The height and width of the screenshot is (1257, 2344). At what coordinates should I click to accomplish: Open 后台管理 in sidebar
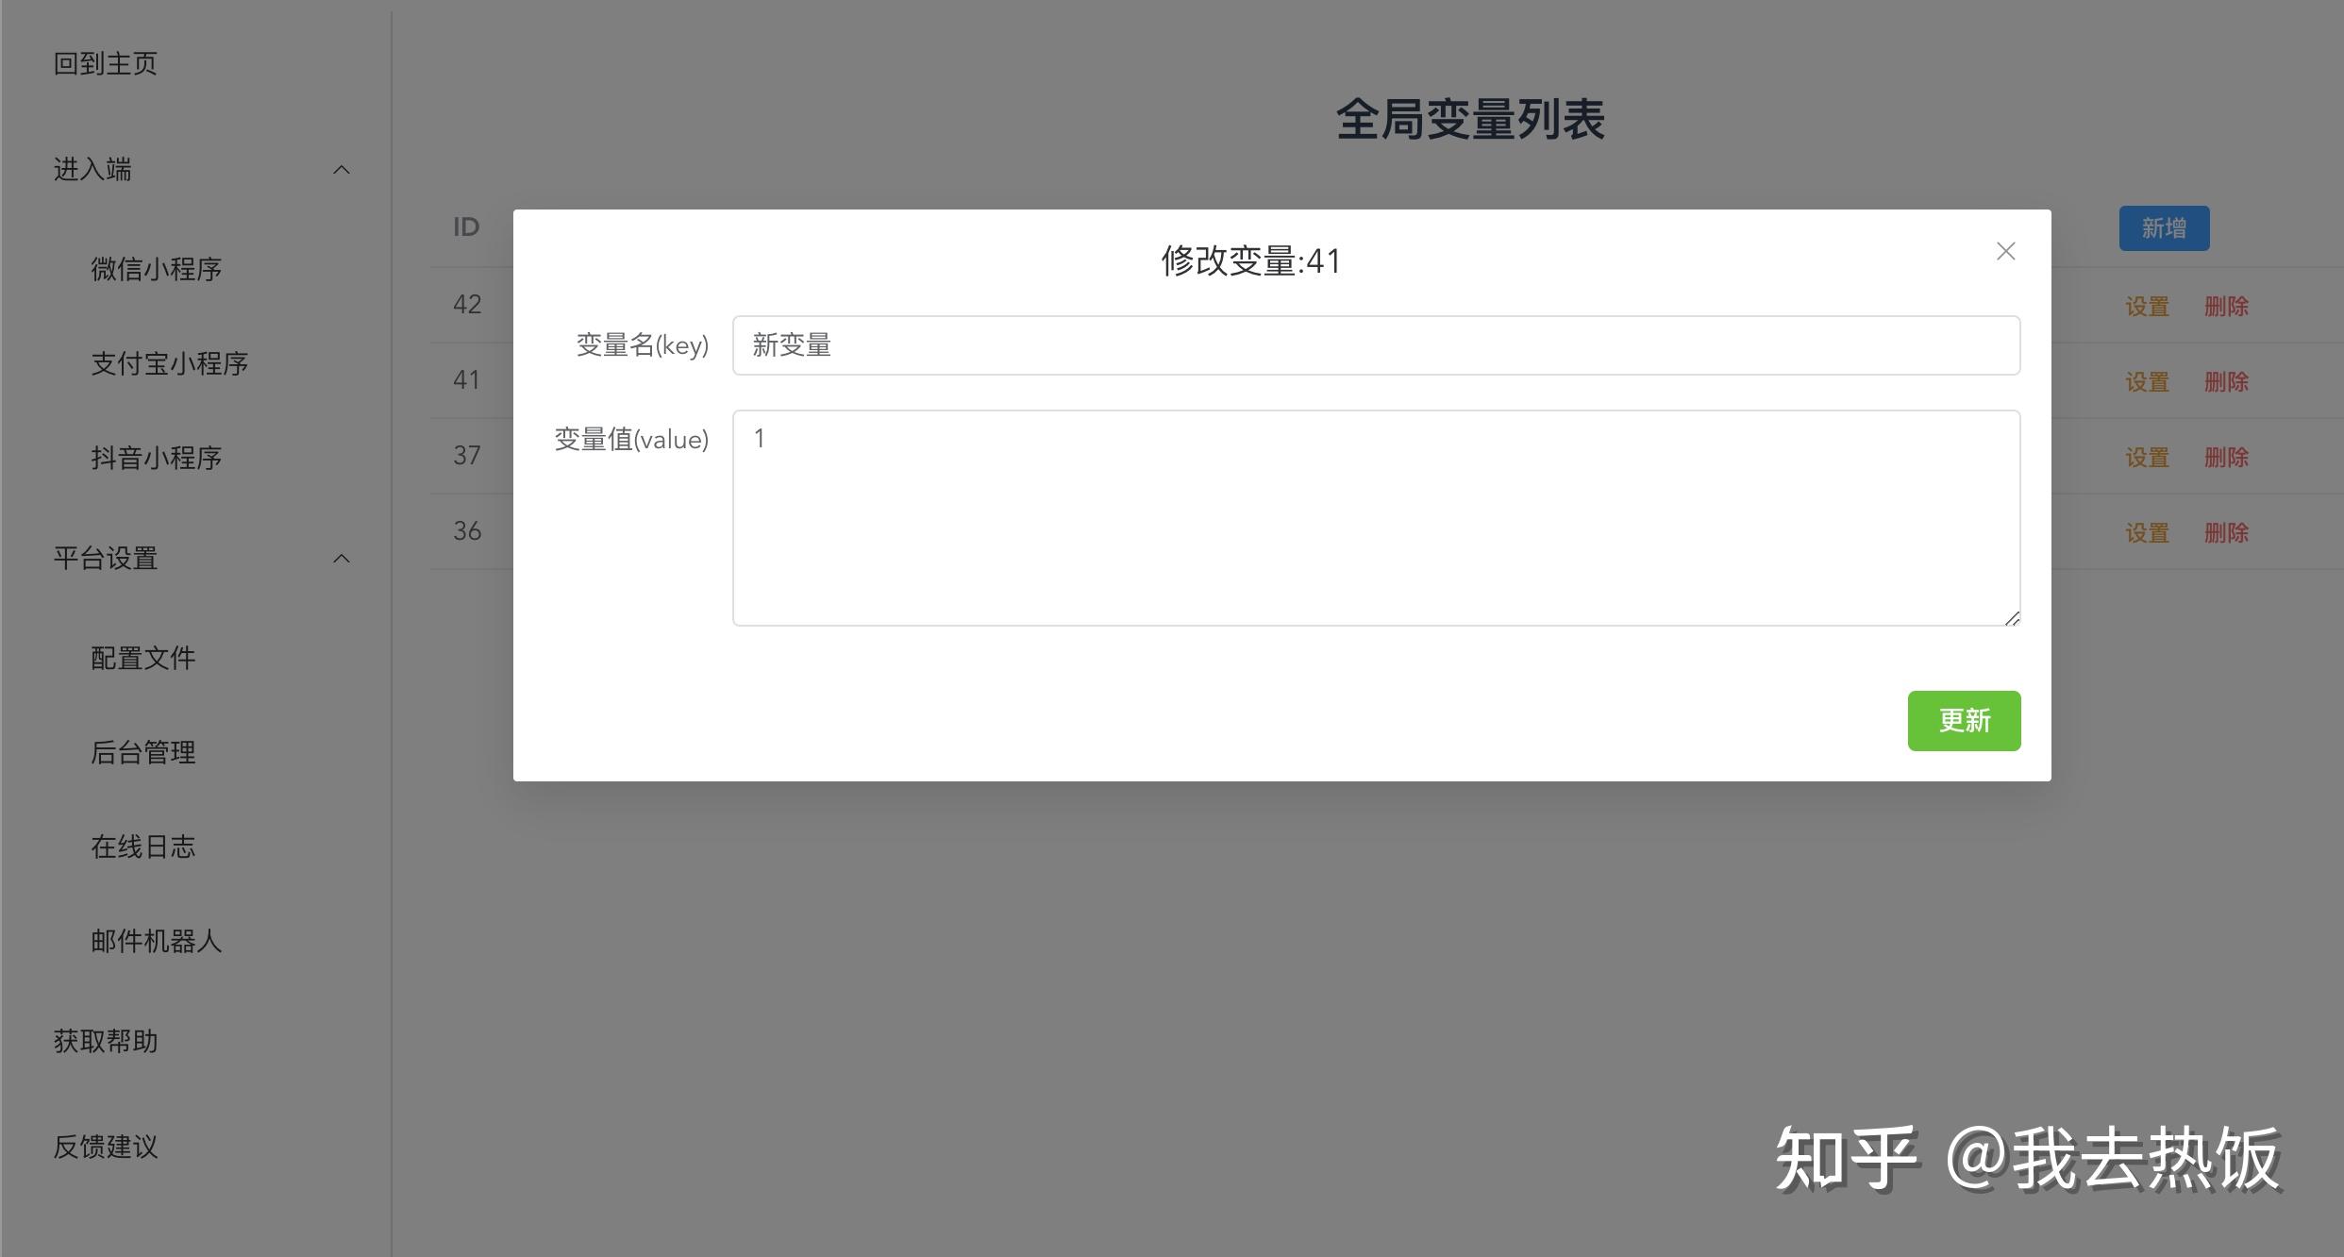point(143,753)
